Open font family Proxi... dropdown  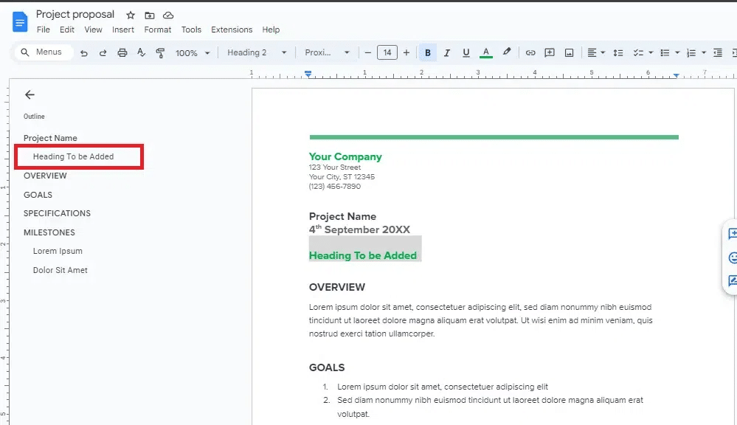click(x=327, y=52)
